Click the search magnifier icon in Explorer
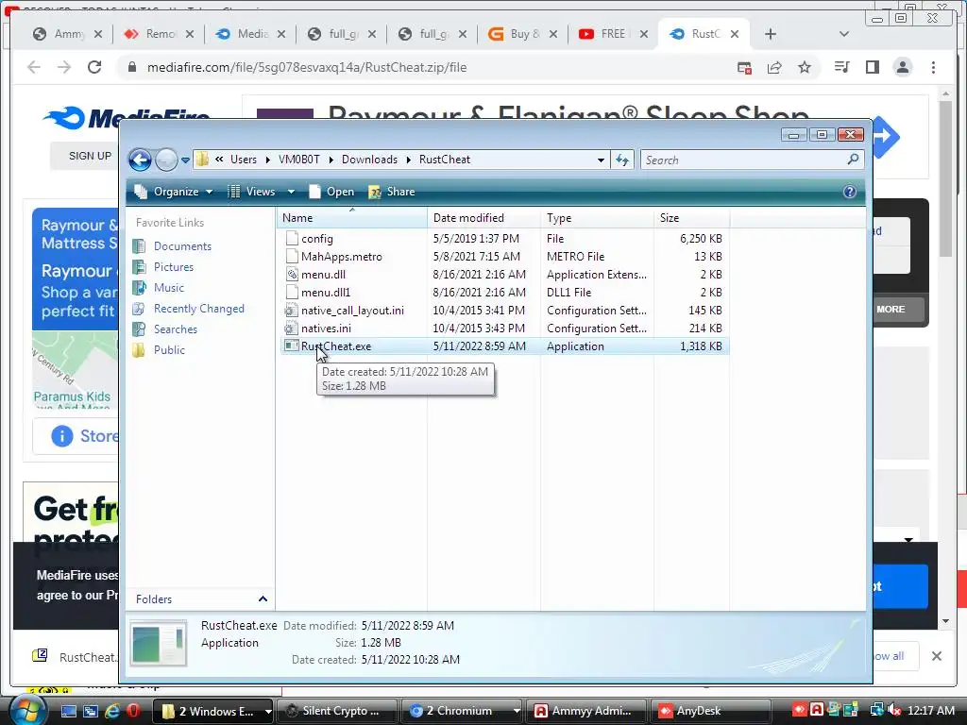The image size is (967, 725). click(853, 160)
